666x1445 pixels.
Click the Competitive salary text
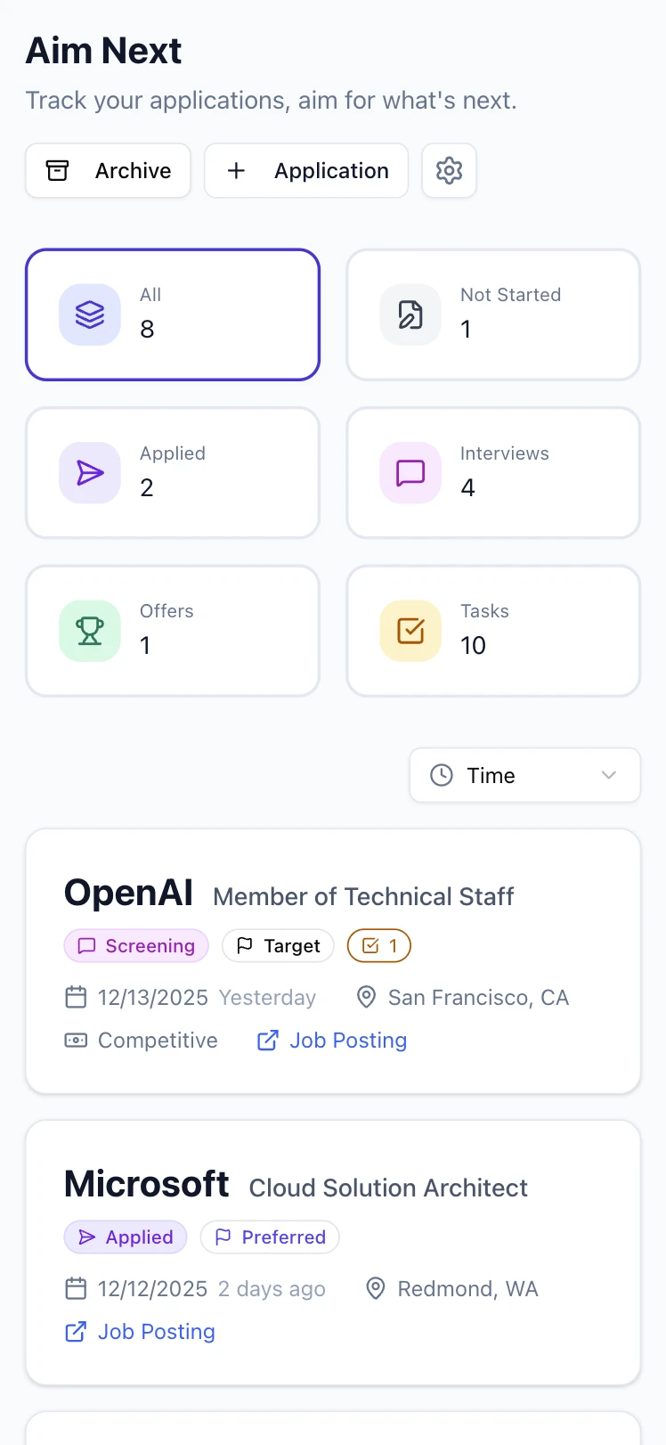tap(158, 1041)
